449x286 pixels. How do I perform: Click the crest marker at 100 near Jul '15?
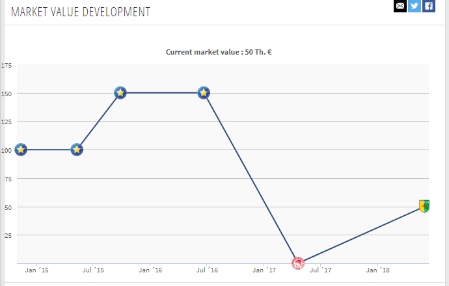click(77, 150)
